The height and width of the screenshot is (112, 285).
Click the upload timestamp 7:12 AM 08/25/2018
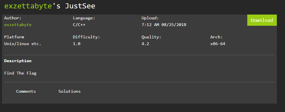pyautogui.click(x=164, y=25)
